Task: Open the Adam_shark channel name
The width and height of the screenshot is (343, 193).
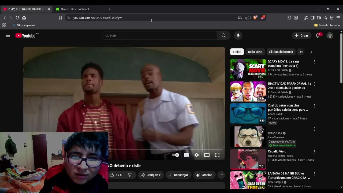Action: coord(275,114)
